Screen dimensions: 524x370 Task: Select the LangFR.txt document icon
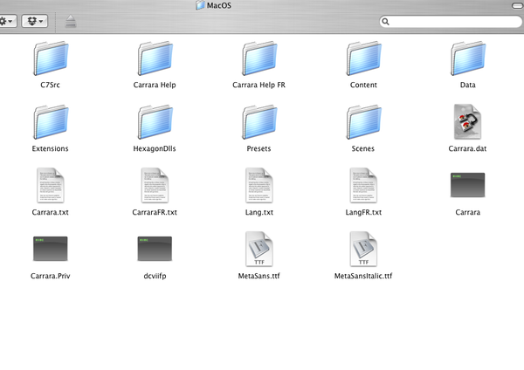(x=363, y=185)
